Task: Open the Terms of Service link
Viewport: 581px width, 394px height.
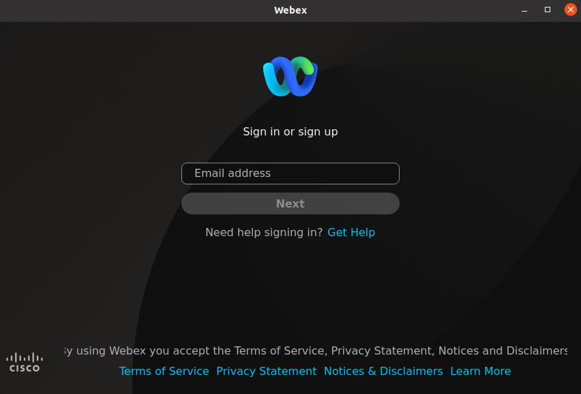Action: point(164,371)
